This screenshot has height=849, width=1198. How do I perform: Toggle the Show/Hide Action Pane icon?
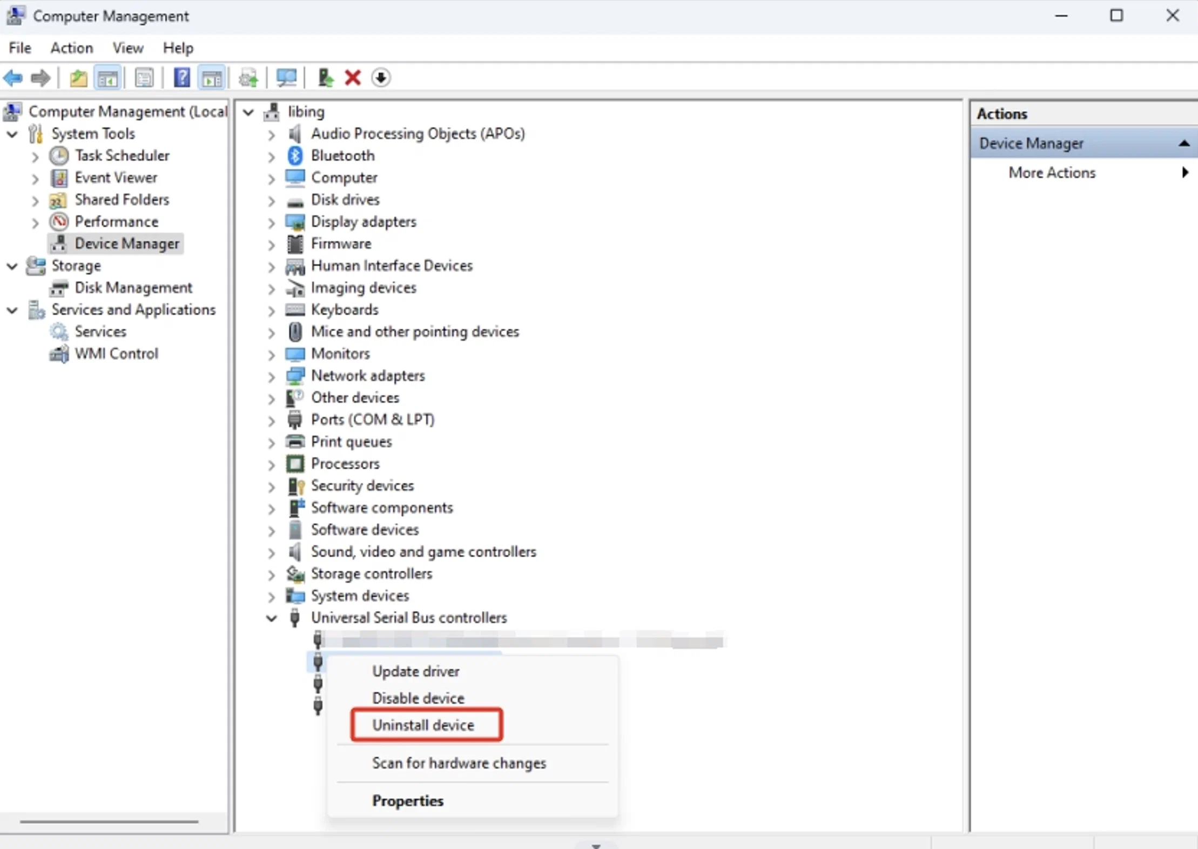click(x=211, y=78)
